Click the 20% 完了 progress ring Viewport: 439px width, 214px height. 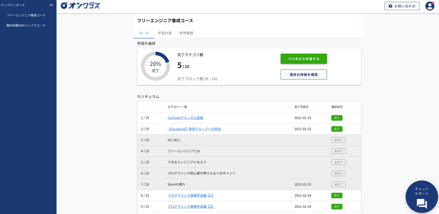[155, 66]
